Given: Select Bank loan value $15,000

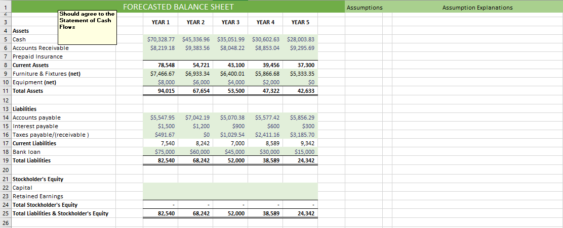Looking at the screenshot, I should [x=301, y=152].
